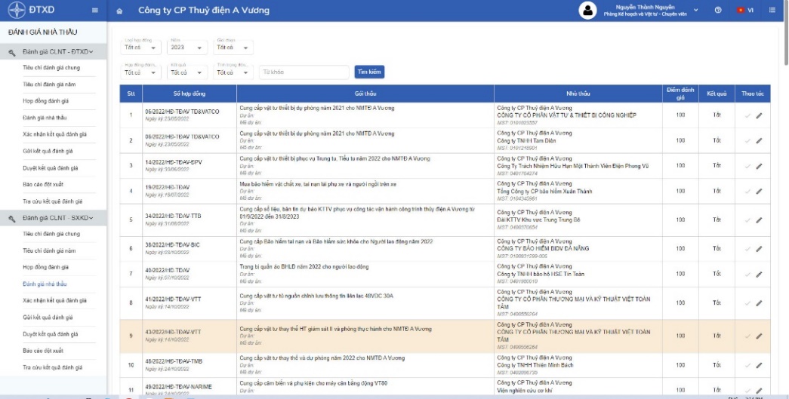Click the Gói thầu column header
Viewport: 789px width, 399px height.
(x=365, y=94)
